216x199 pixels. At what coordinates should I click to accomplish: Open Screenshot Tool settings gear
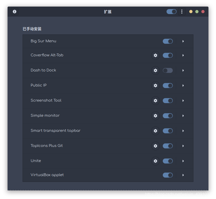click(155, 101)
